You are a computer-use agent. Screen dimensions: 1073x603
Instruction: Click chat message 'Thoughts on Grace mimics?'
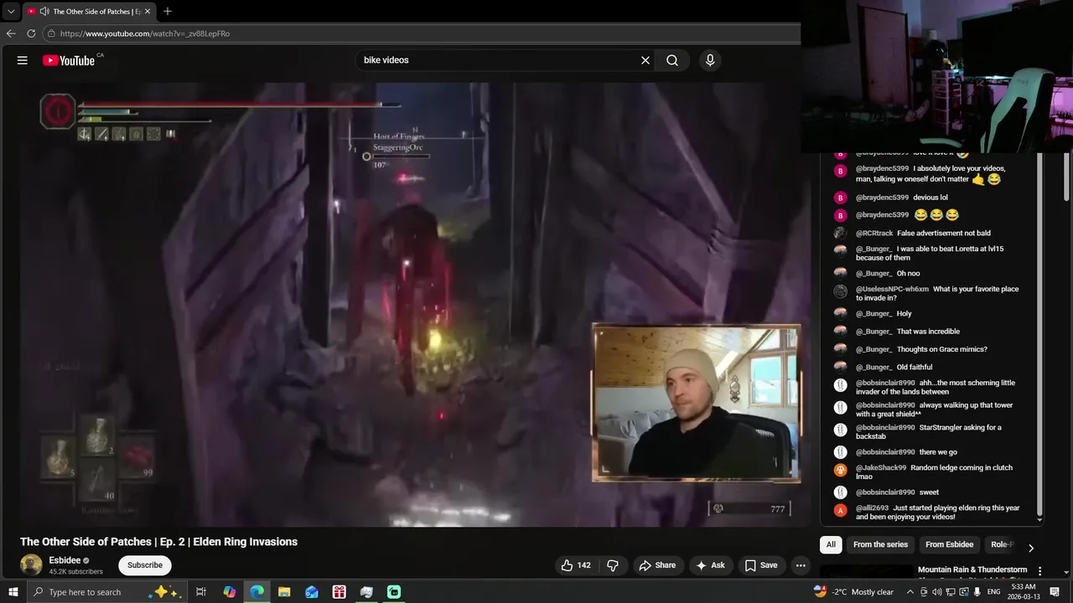point(942,349)
